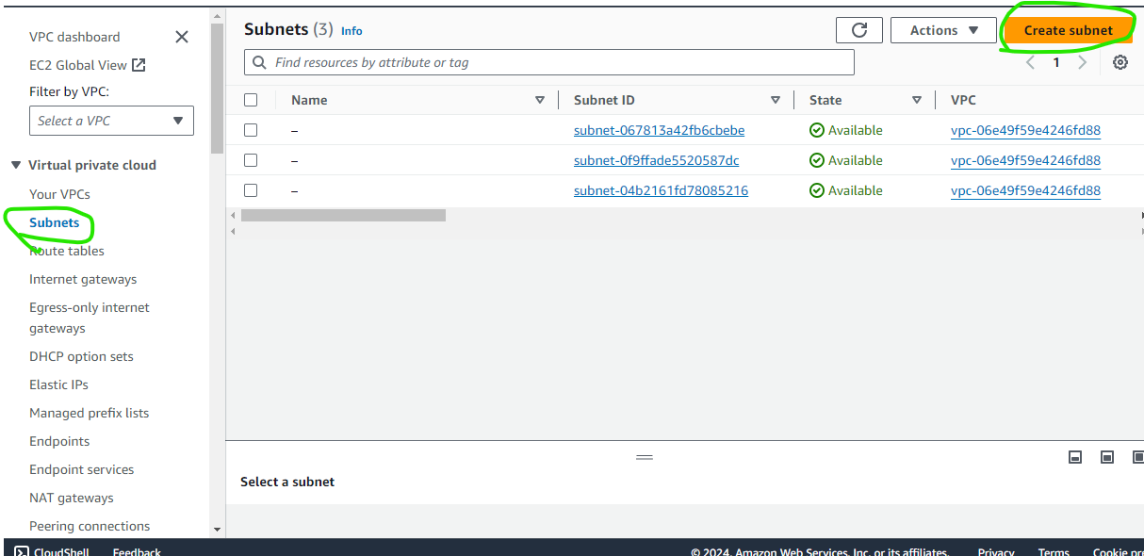1144x556 pixels.
Task: Open Peering connections page
Action: pos(90,526)
